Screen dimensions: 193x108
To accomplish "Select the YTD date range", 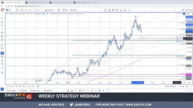I will tap(24, 86).
